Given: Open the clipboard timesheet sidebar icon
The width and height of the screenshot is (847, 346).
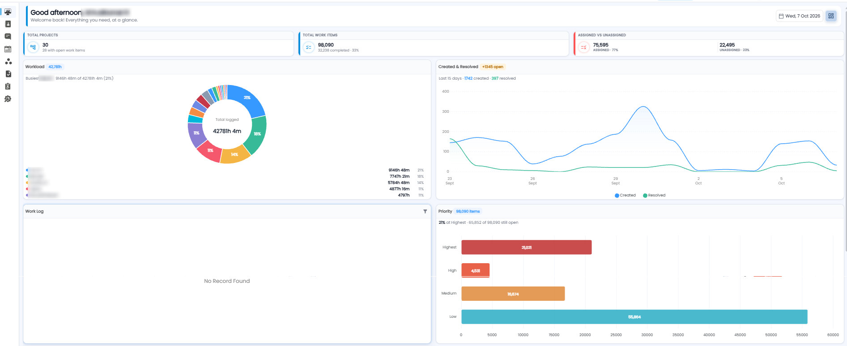Looking at the screenshot, I should pyautogui.click(x=8, y=86).
